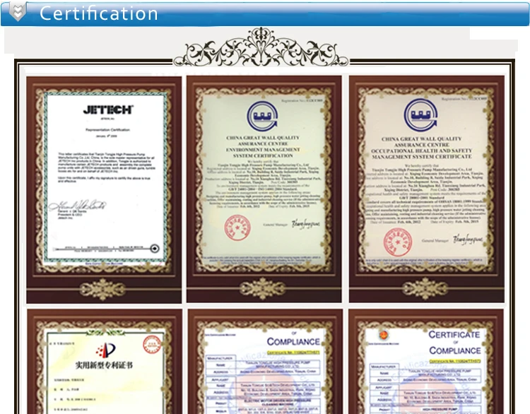Open the Occupational Health and Safety certificate image
This screenshot has width=530, height=414.
pos(427,189)
